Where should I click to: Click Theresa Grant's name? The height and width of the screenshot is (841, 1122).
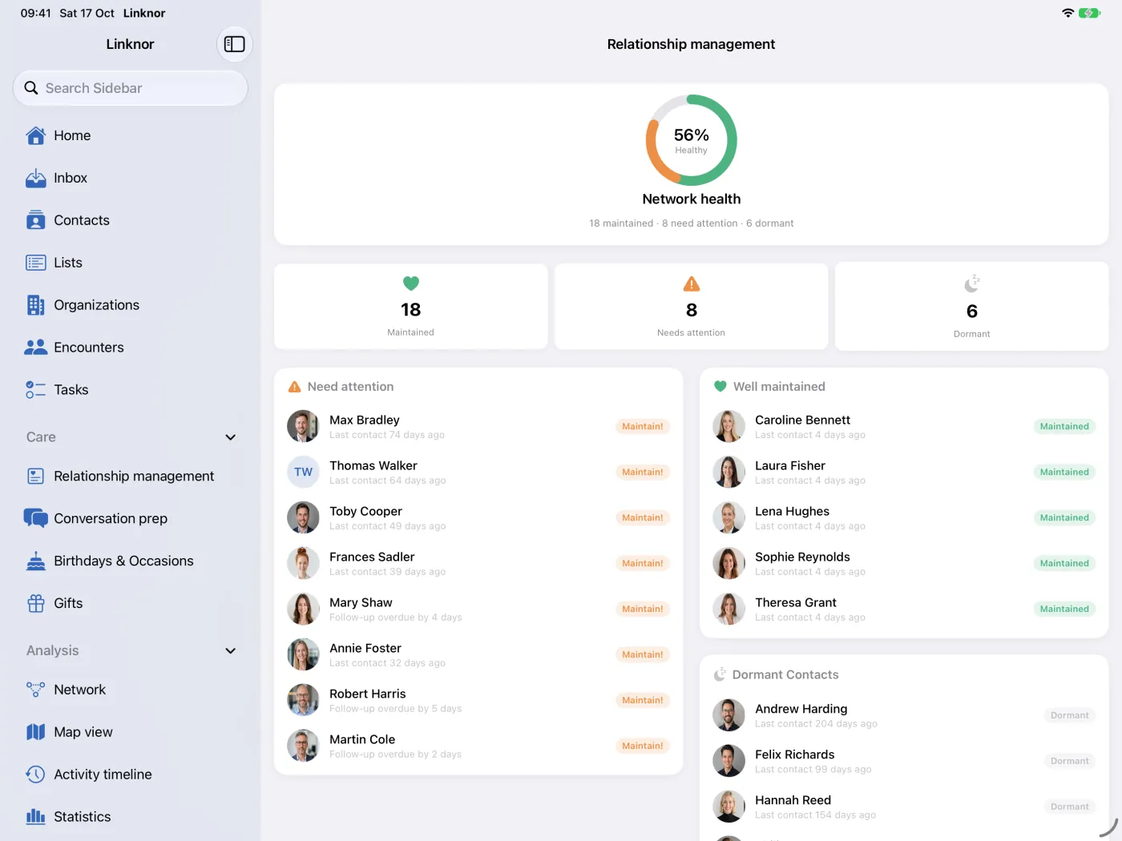point(796,602)
